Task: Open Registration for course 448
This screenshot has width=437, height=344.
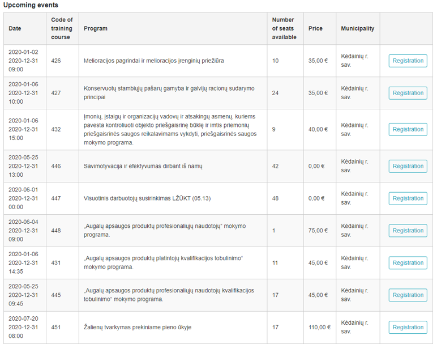Action: [x=408, y=231]
